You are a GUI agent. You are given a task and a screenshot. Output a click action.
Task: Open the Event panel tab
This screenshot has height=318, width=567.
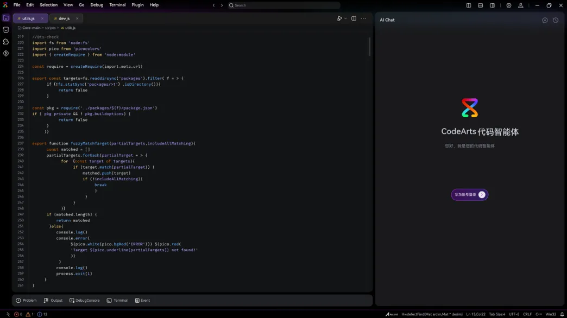[x=142, y=300]
